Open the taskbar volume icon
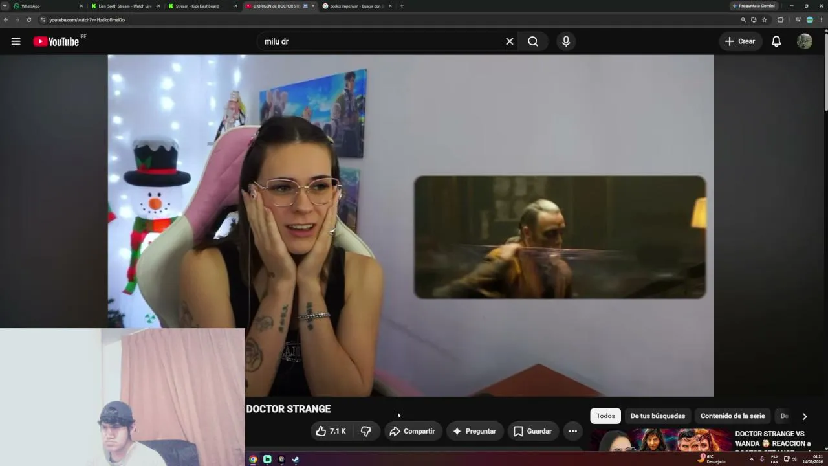The height and width of the screenshot is (466, 828). click(x=794, y=460)
